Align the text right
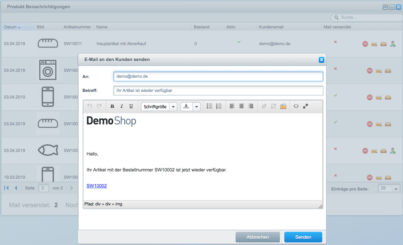 (251, 106)
